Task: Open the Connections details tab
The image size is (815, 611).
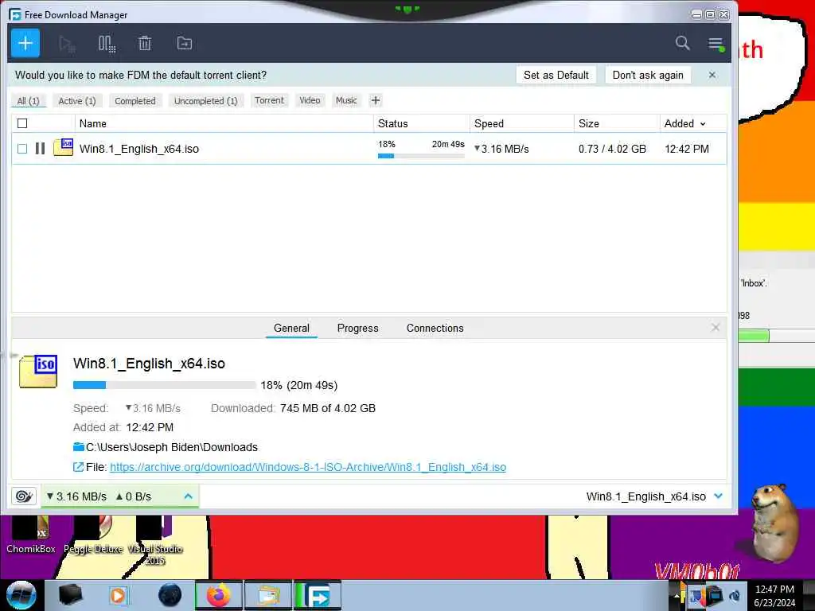Action: click(x=435, y=328)
